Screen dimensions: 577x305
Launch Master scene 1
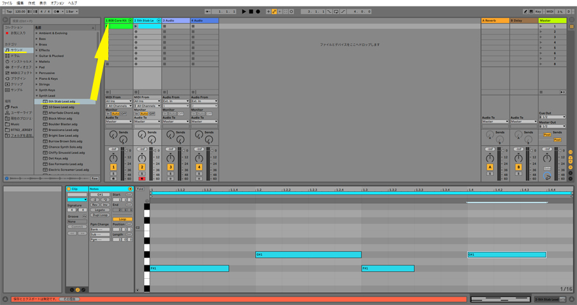[x=541, y=26]
